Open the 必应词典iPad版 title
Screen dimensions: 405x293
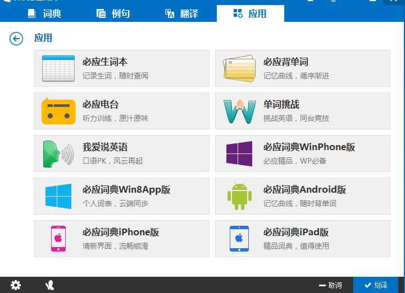tap(296, 232)
